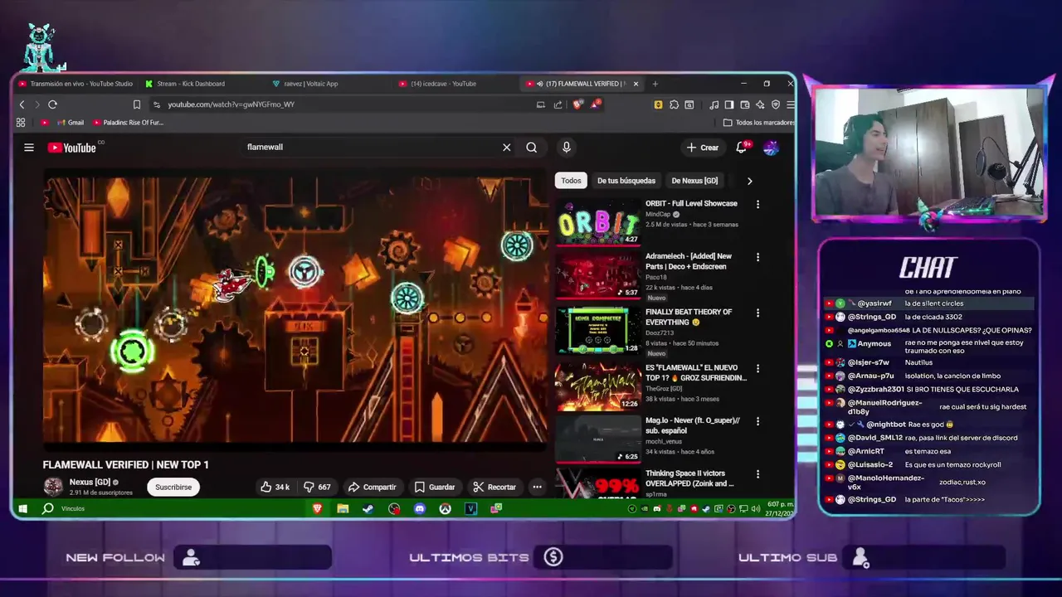Image resolution: width=1062 pixels, height=597 pixels.
Task: Open Mag.lo - Never video title
Action: pyautogui.click(x=693, y=425)
